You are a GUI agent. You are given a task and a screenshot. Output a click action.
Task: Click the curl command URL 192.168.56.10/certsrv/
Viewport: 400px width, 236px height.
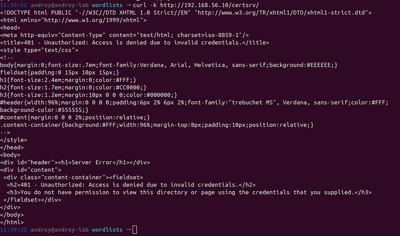click(209, 5)
